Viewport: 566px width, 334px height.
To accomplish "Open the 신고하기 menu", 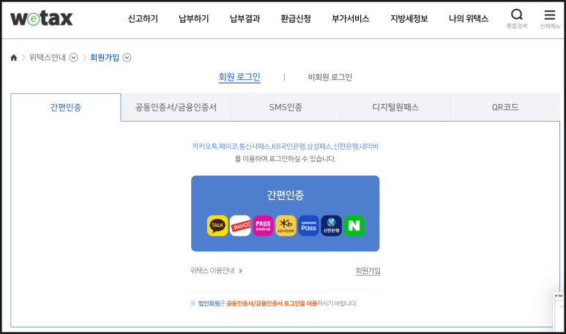I will (x=143, y=18).
